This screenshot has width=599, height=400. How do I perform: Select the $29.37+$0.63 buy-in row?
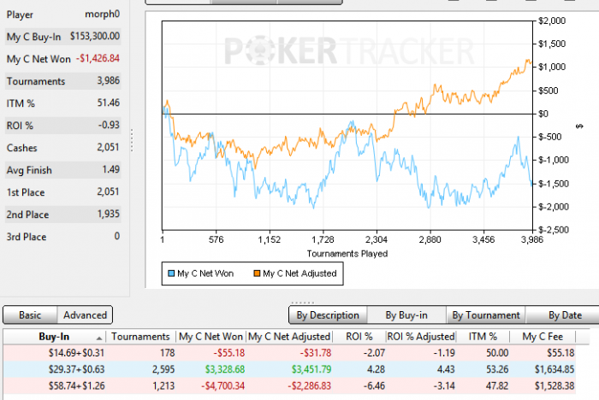(289, 369)
